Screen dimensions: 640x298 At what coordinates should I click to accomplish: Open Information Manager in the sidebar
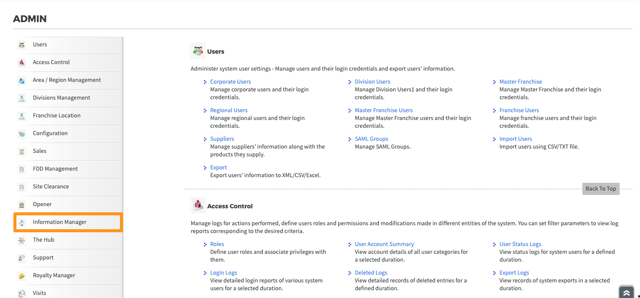[x=60, y=222]
